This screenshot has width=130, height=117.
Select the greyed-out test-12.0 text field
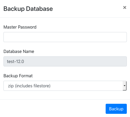[x=65, y=61]
